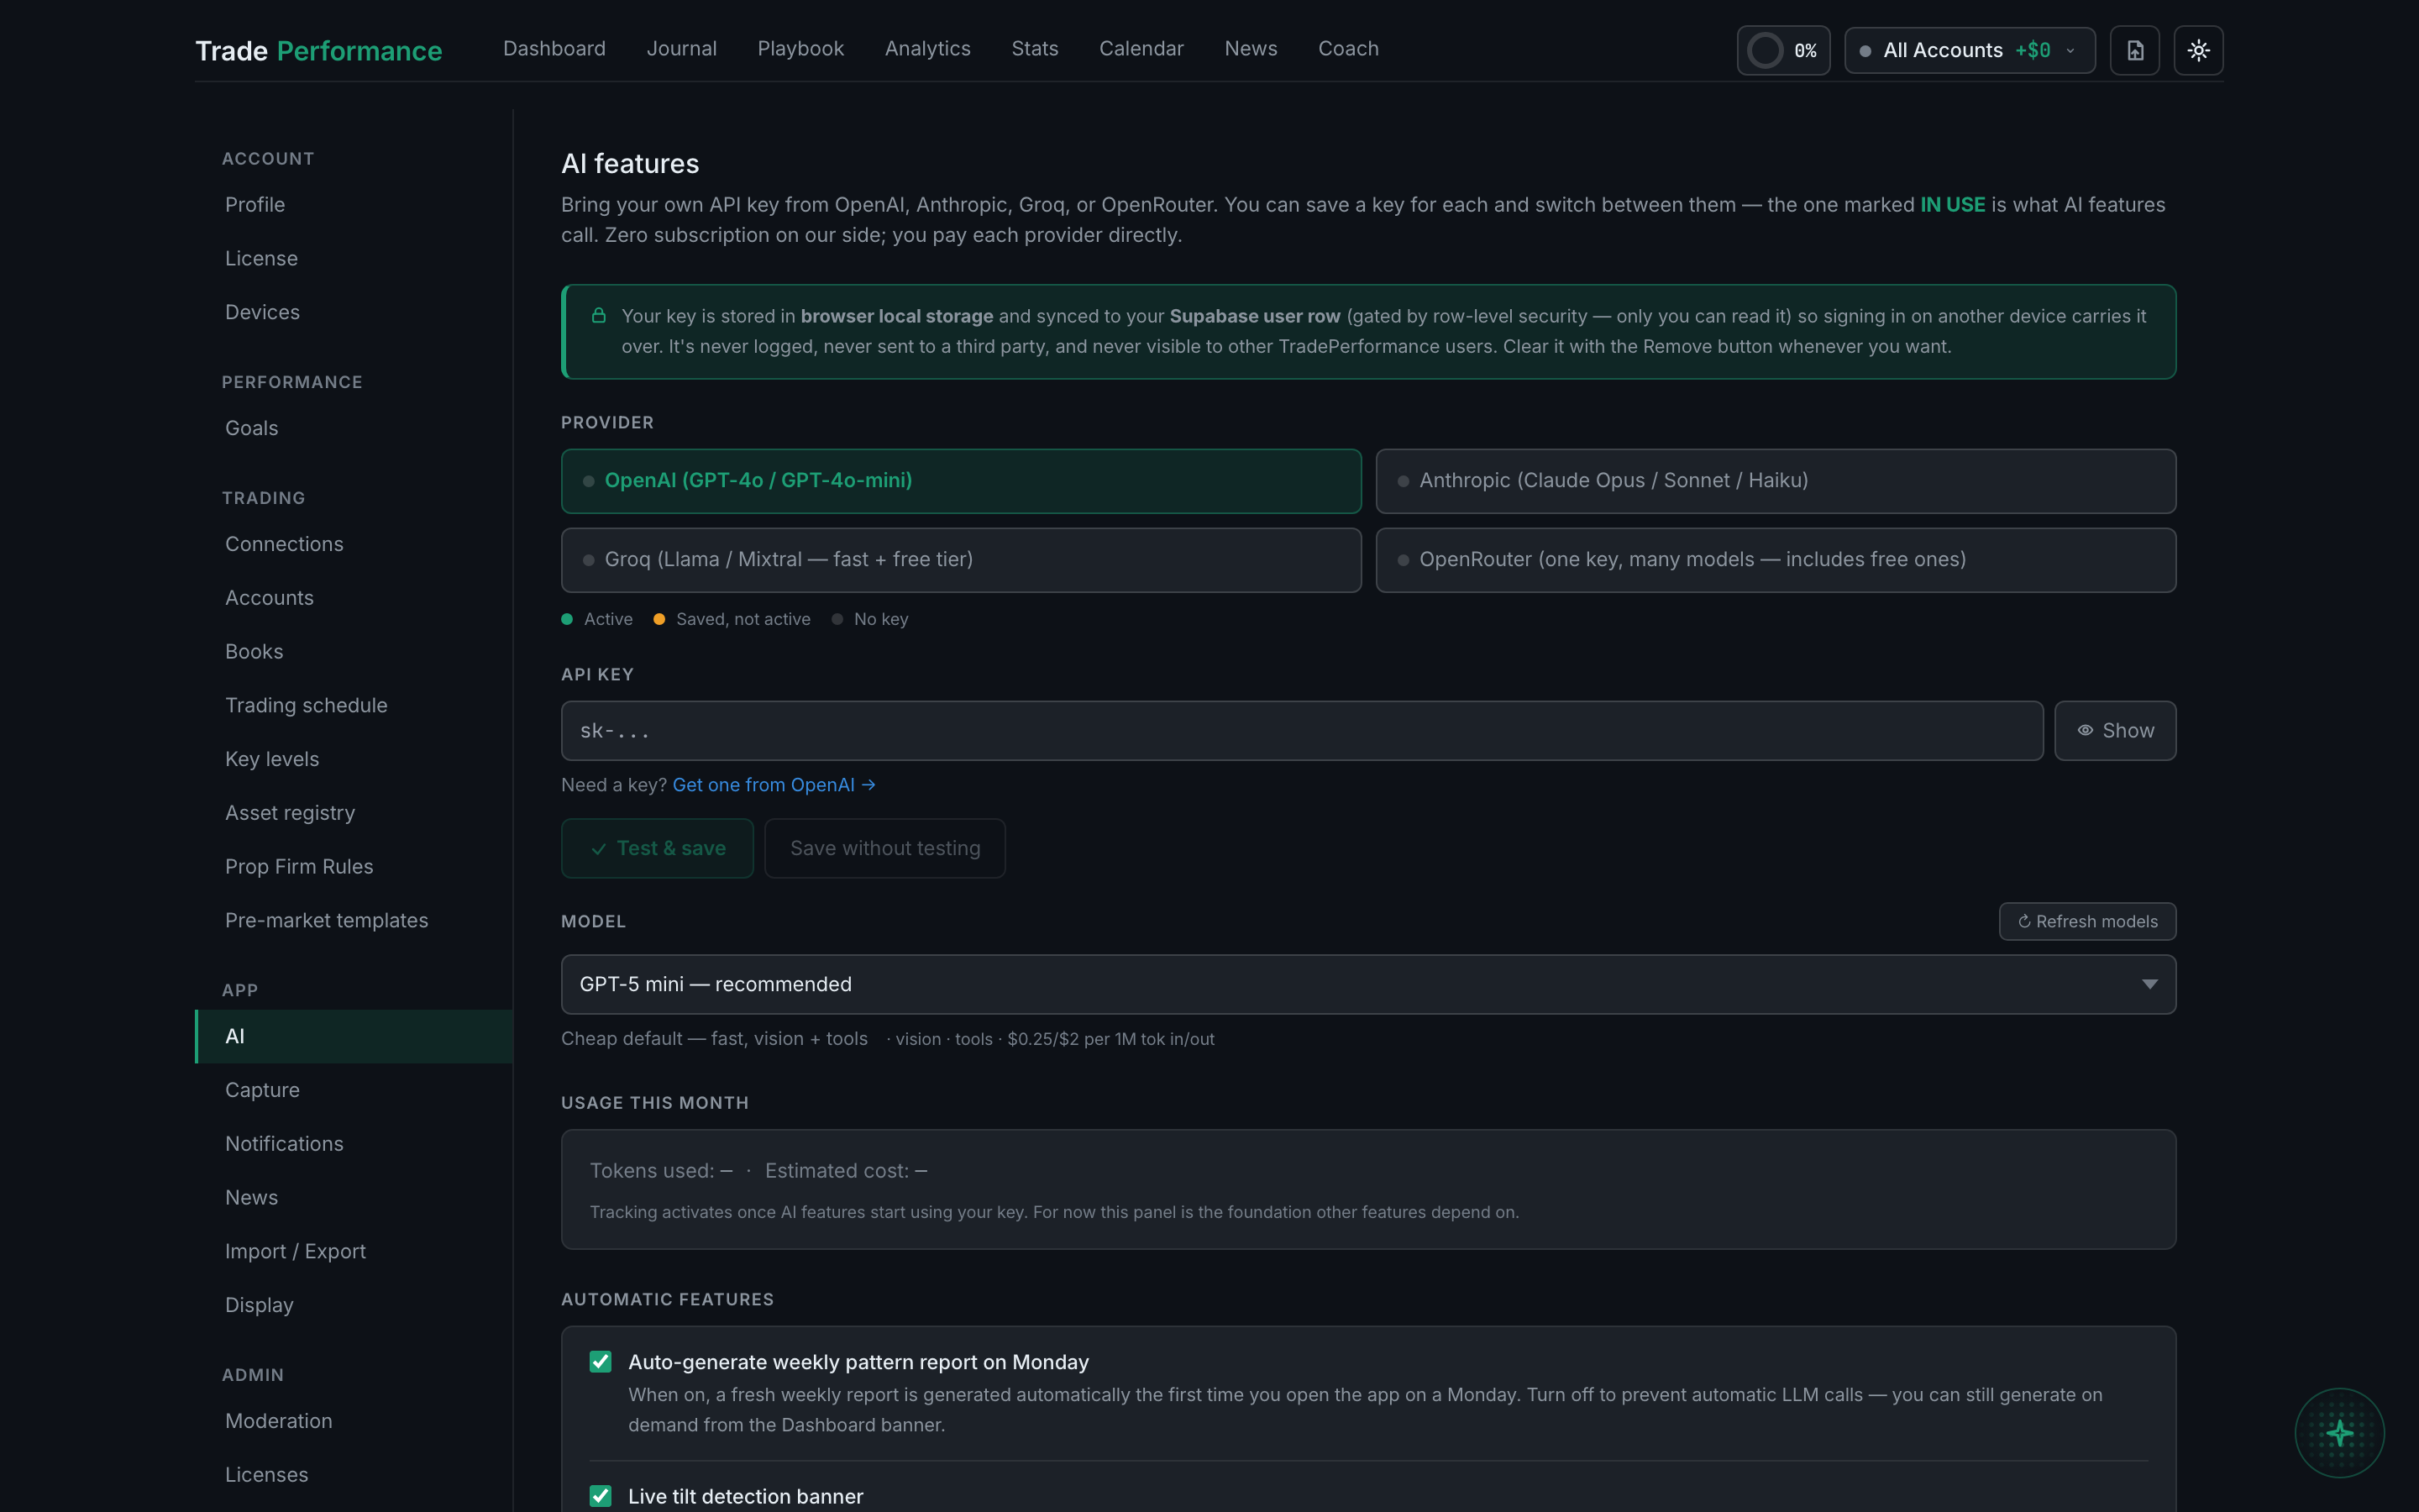This screenshot has width=2419, height=1512.
Task: Open Goals settings
Action: click(354, 429)
